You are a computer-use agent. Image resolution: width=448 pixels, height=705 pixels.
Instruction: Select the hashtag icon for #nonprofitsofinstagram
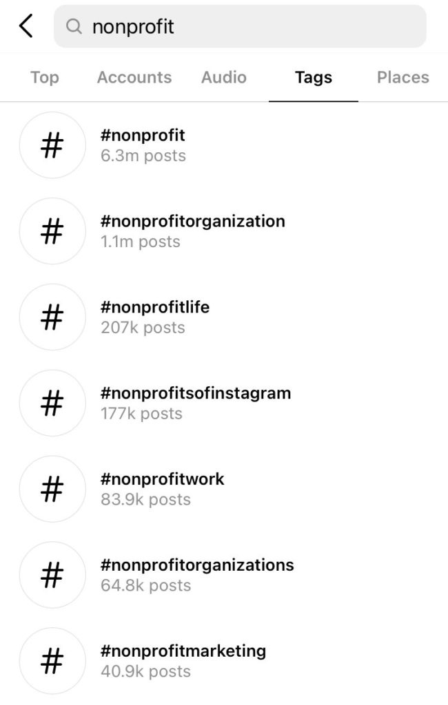[x=52, y=403]
